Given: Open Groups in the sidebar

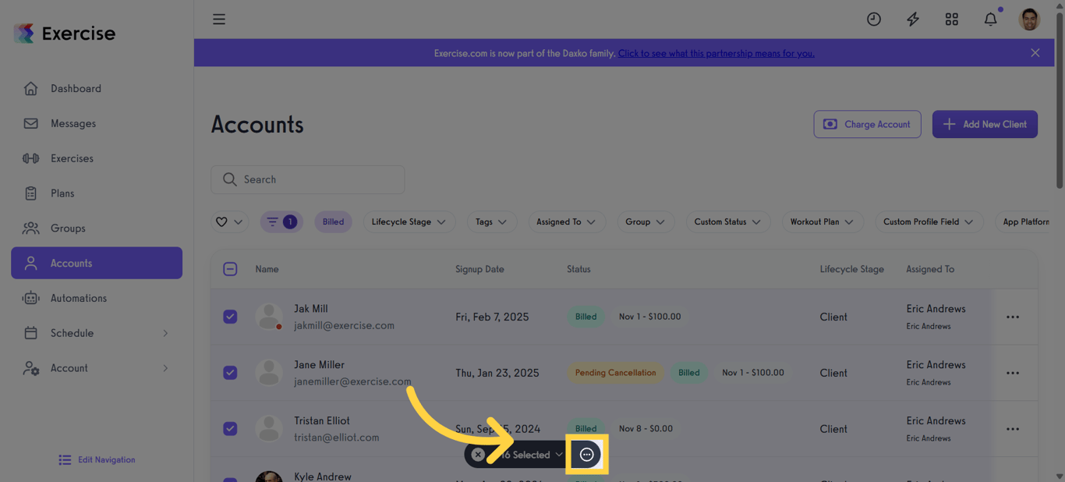Looking at the screenshot, I should (x=97, y=229).
